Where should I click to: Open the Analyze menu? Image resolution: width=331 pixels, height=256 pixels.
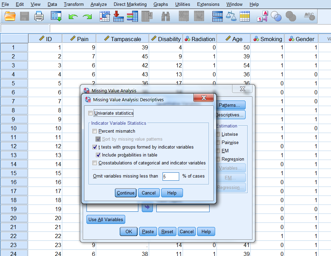[99, 4]
